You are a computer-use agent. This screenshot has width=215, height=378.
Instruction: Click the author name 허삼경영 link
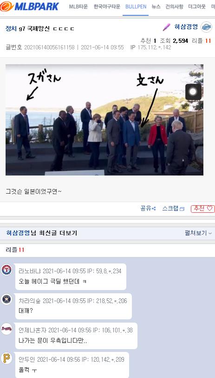(x=186, y=27)
